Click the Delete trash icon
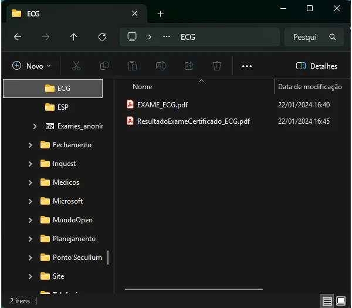Viewport: 352px width, 308px height. click(217, 66)
